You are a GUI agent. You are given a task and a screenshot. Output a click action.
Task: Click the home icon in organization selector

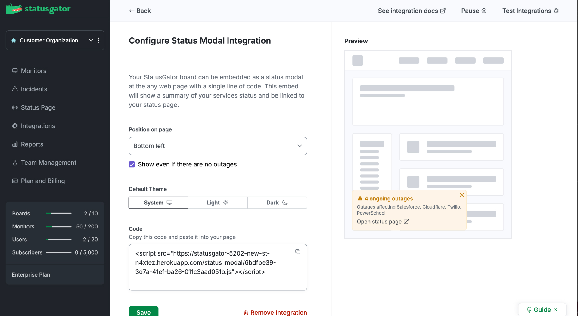tap(14, 40)
